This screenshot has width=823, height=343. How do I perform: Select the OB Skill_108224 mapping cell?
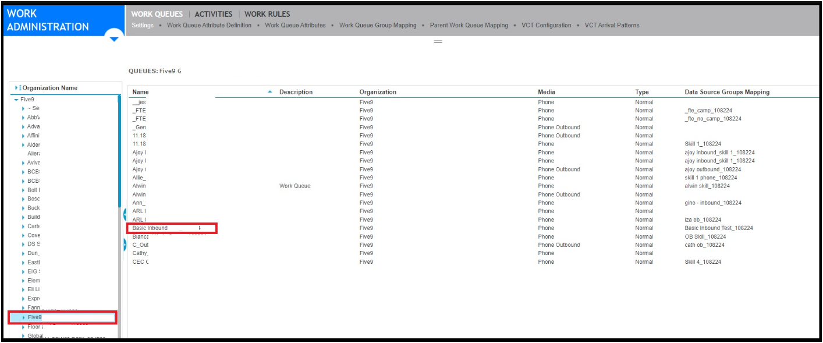pyautogui.click(x=705, y=237)
